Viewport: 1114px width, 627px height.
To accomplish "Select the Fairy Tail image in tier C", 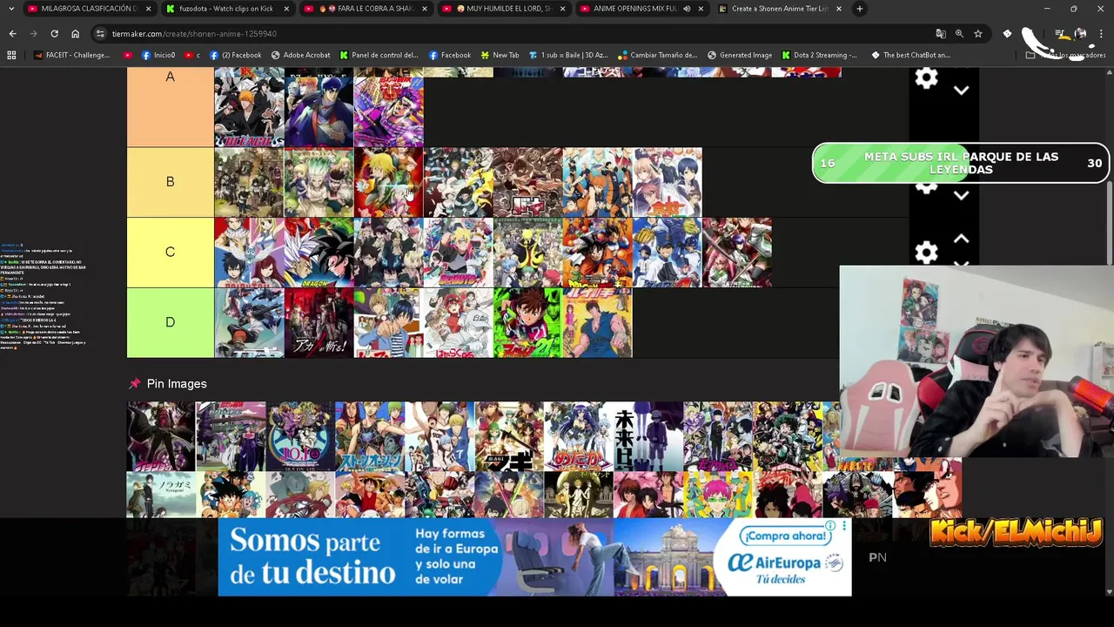I will point(249,253).
